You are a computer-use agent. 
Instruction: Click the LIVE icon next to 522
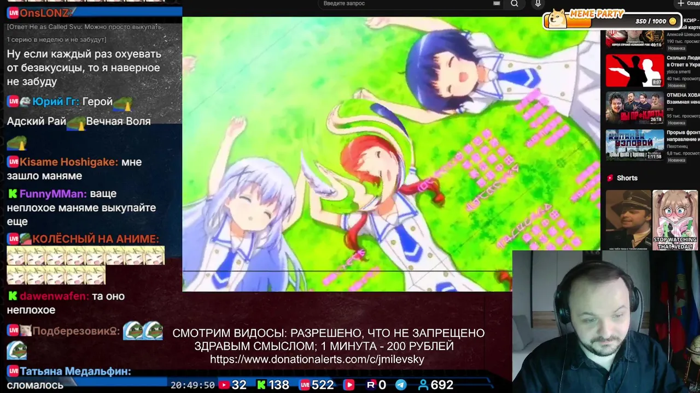(304, 385)
